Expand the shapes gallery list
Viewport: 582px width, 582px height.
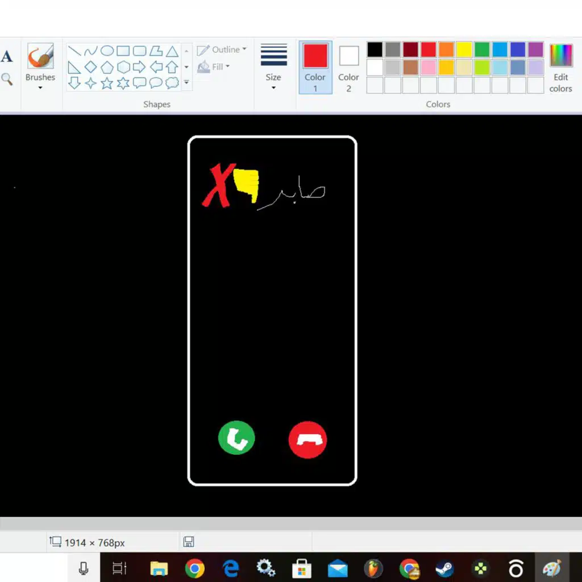point(186,83)
